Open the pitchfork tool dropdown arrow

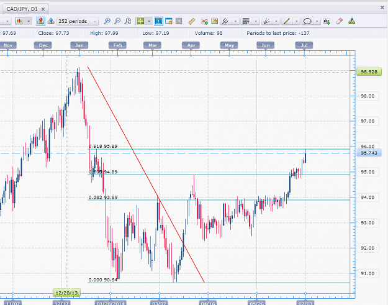[x=235, y=21]
